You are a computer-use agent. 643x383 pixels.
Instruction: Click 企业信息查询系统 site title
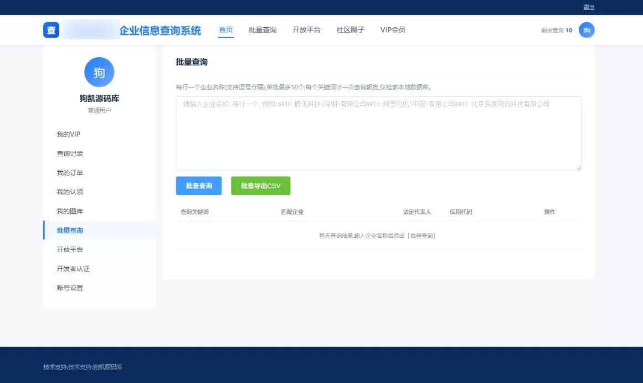(161, 30)
